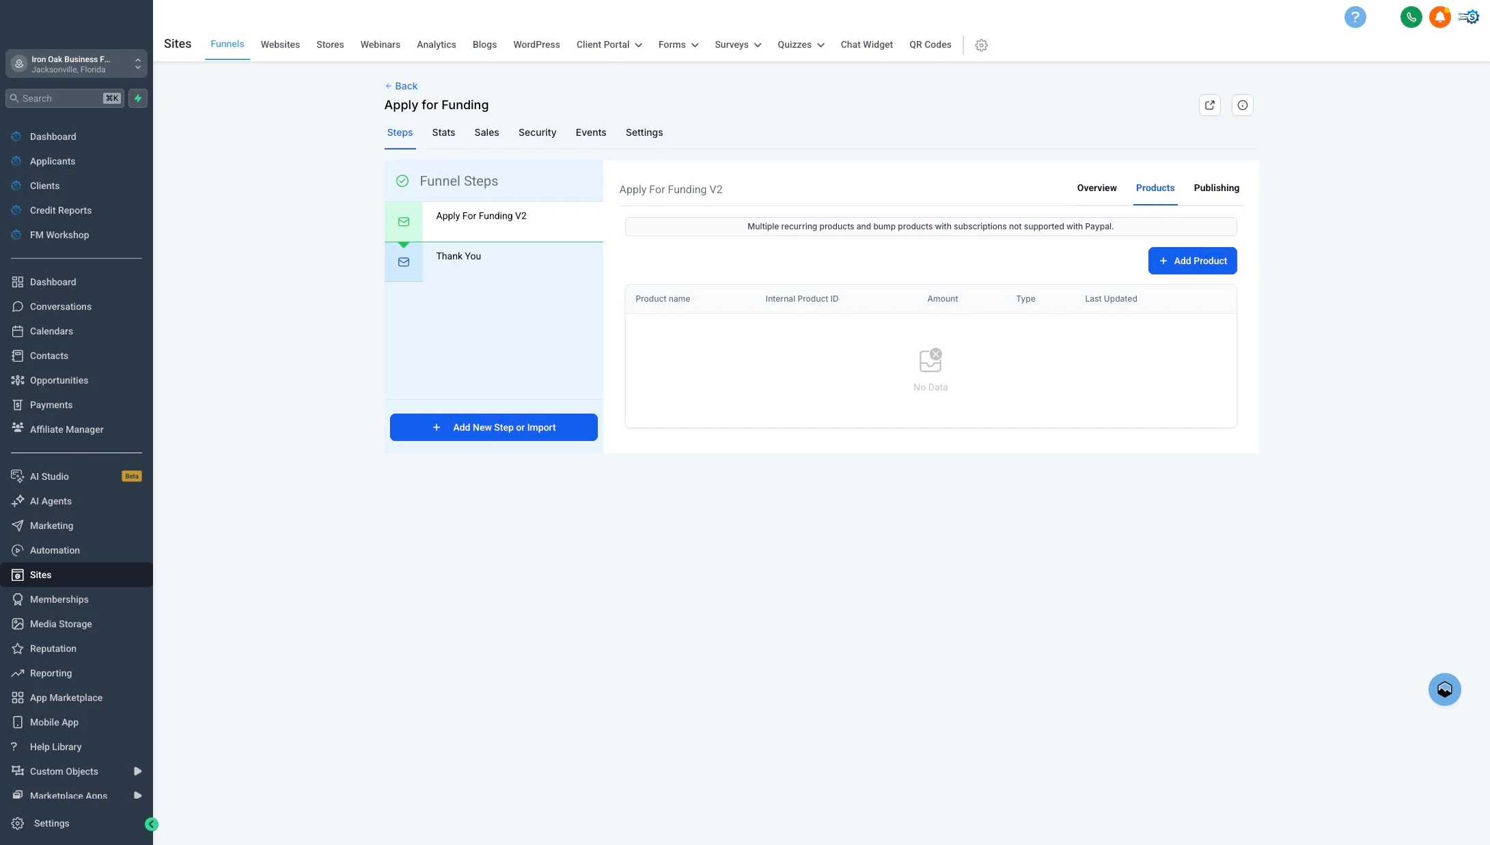Open the funnel Settings tab
The height and width of the screenshot is (845, 1490).
coord(644,132)
